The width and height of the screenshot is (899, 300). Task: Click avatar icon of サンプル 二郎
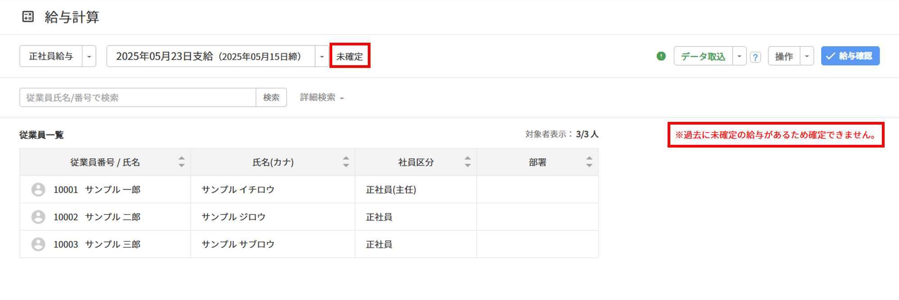coord(38,217)
